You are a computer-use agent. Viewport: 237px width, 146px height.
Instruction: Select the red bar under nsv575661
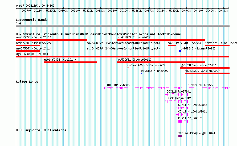coord(161,62)
